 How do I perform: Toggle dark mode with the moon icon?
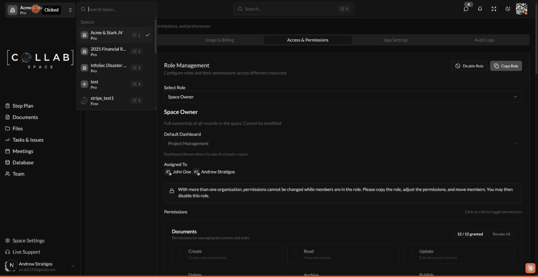508,9
